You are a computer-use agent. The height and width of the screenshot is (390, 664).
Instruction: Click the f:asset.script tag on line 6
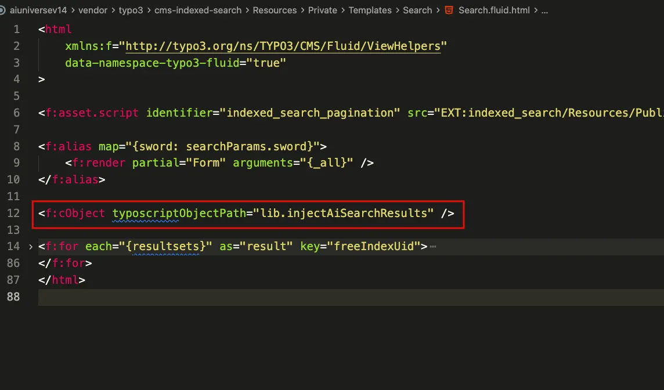point(92,113)
